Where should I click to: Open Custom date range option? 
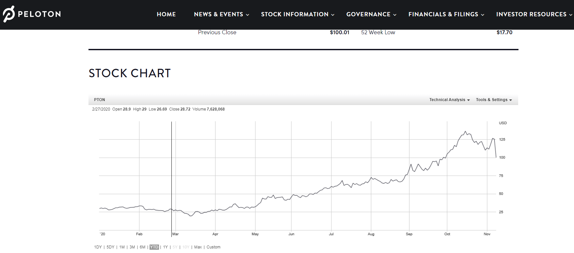click(x=214, y=247)
